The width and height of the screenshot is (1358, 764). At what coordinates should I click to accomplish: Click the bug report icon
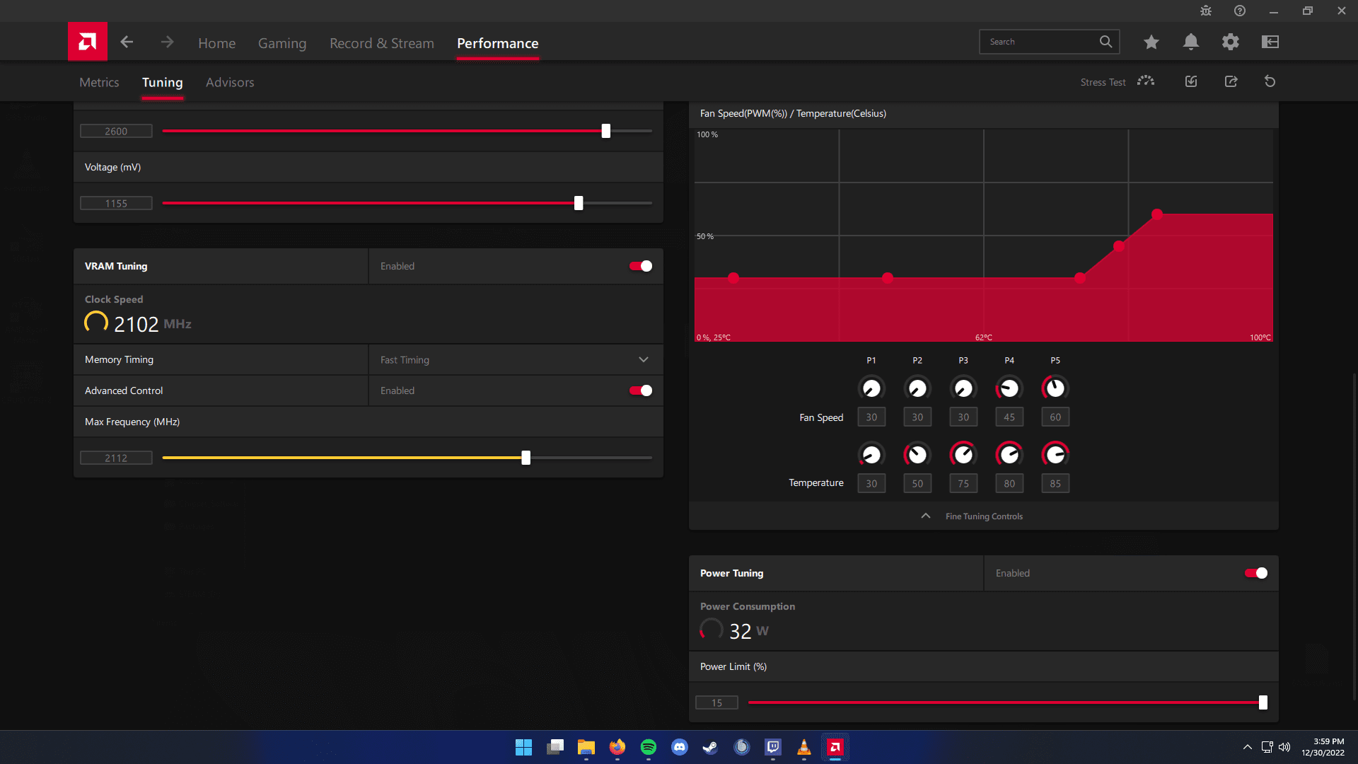(x=1206, y=11)
